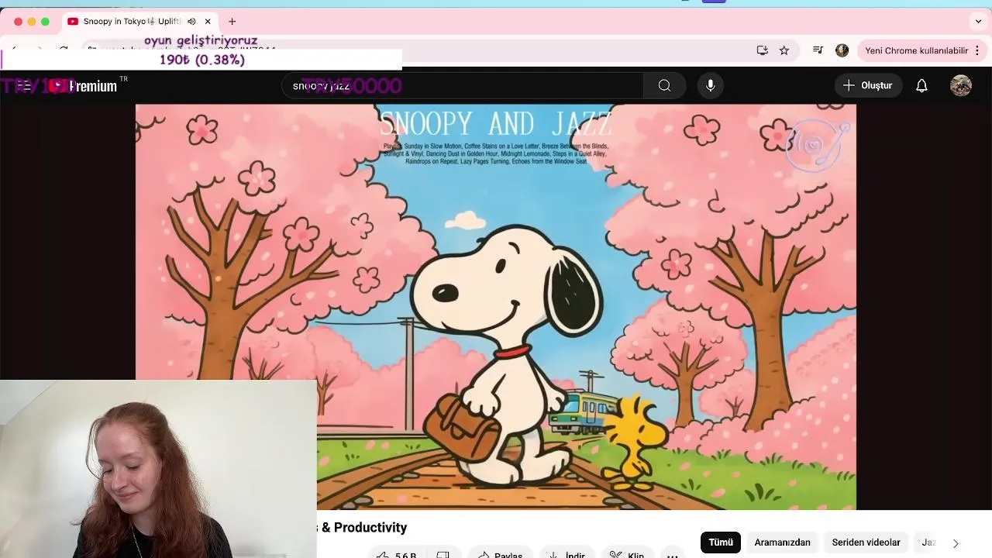Open the Chrome profile avatar
Screen dimensions: 992x558
tap(842, 50)
